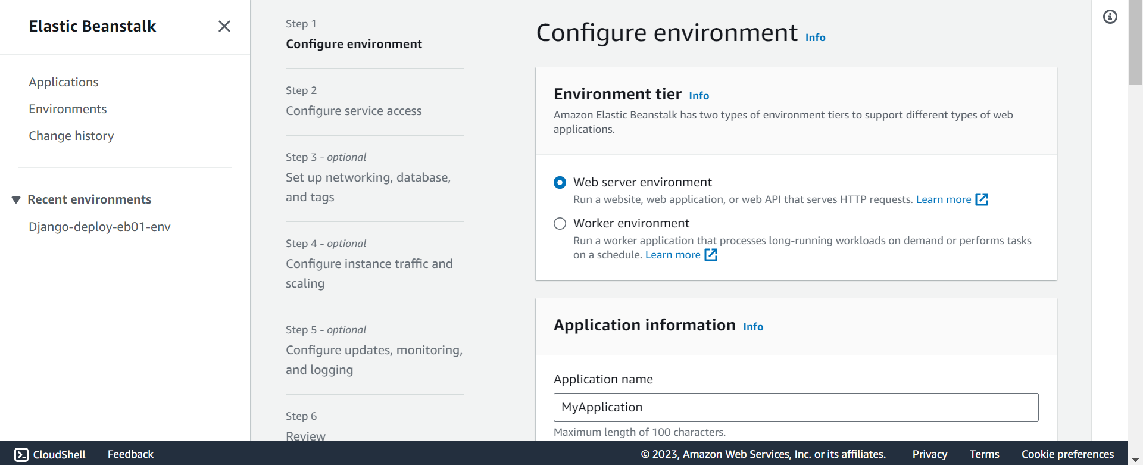Go to Step 4 instance traffic and scaling
This screenshot has height=465, width=1143.
(369, 273)
